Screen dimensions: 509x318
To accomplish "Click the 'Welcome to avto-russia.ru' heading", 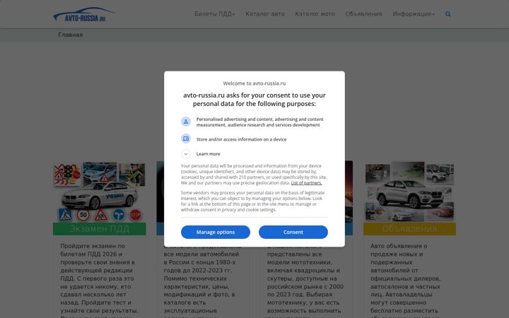I will (x=255, y=83).
